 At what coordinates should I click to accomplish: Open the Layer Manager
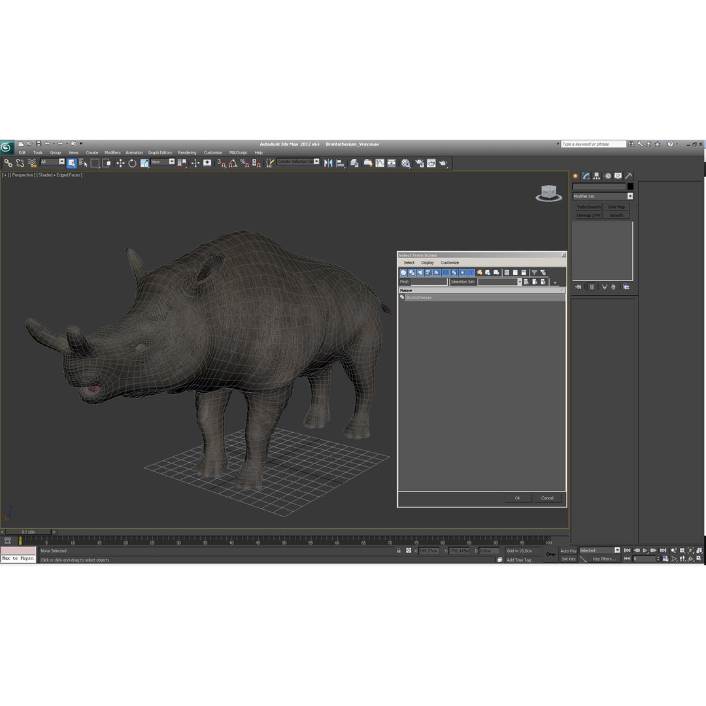(x=354, y=163)
